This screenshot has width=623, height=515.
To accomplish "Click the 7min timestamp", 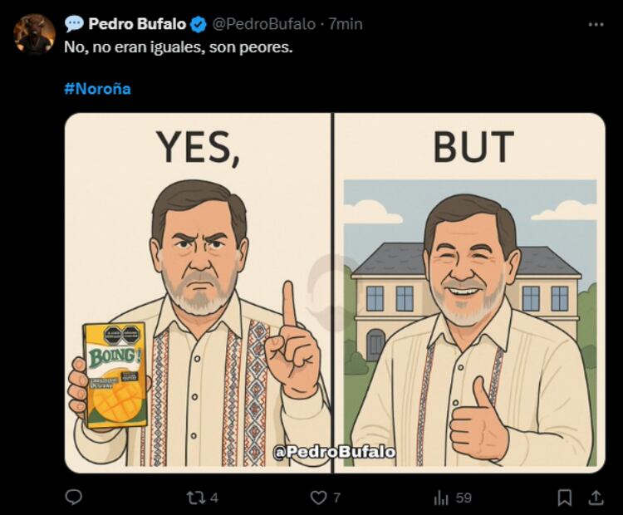I will (346, 24).
